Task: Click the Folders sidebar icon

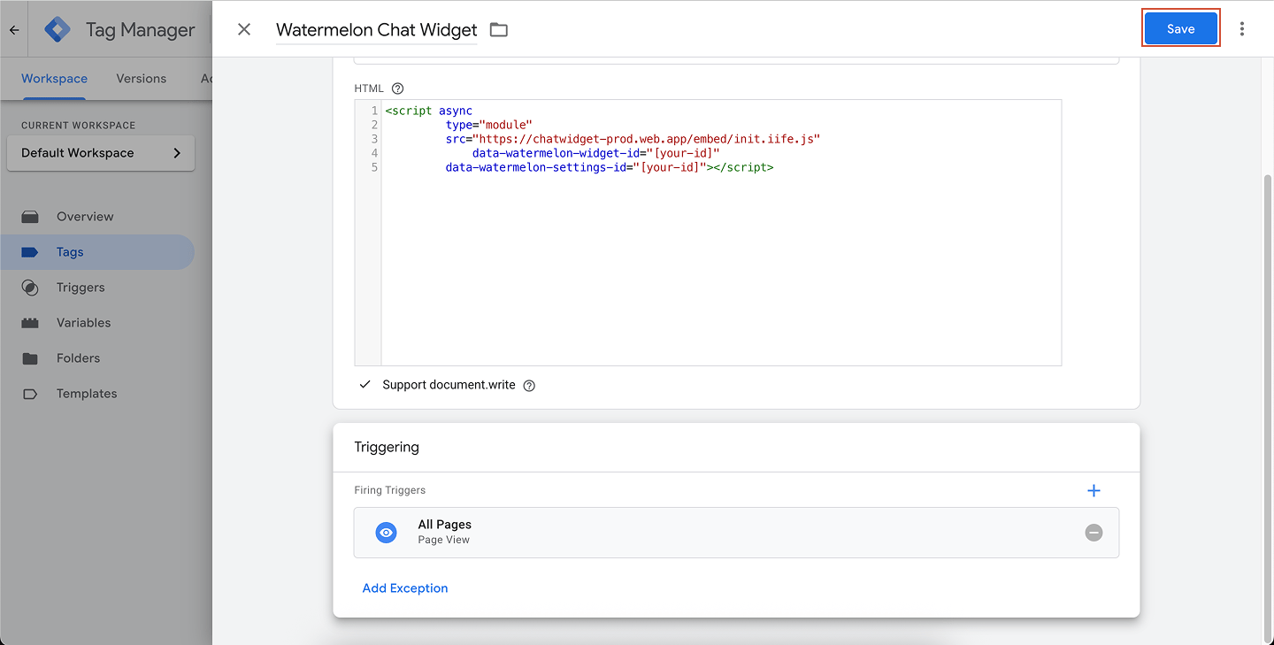Action: click(x=30, y=358)
